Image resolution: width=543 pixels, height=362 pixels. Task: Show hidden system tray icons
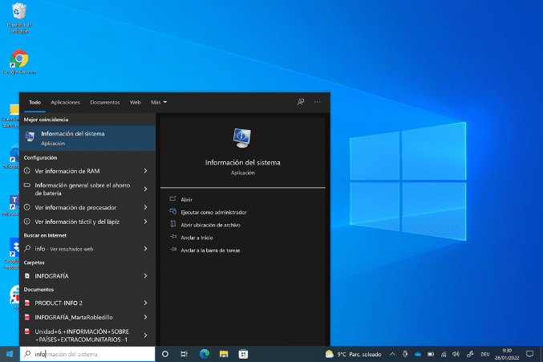point(392,353)
